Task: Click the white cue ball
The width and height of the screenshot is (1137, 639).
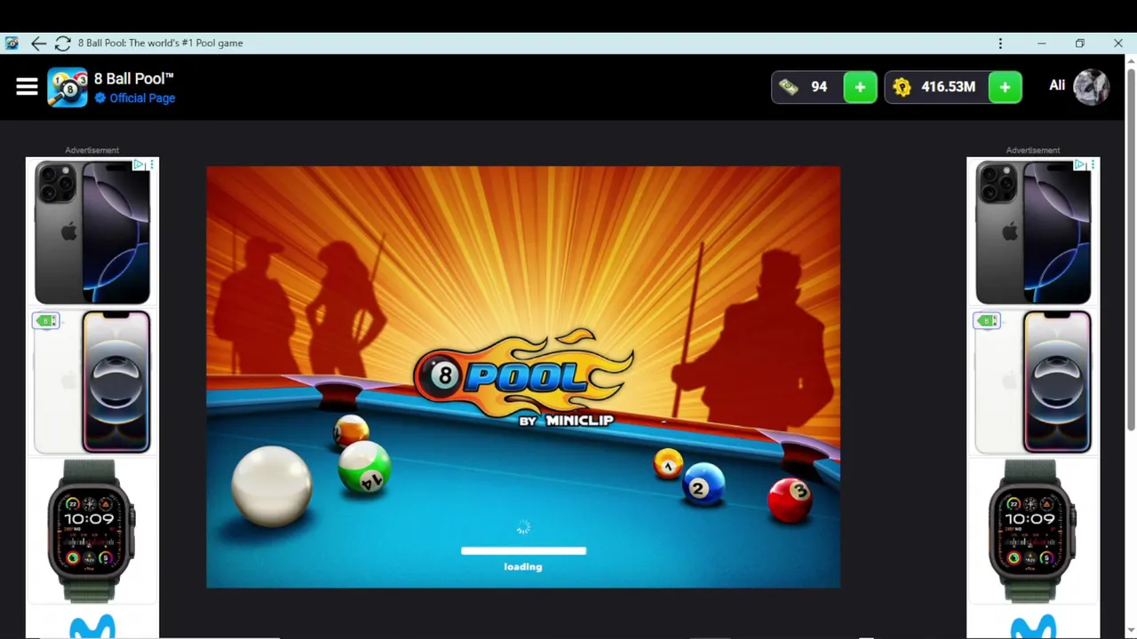Action: click(272, 486)
